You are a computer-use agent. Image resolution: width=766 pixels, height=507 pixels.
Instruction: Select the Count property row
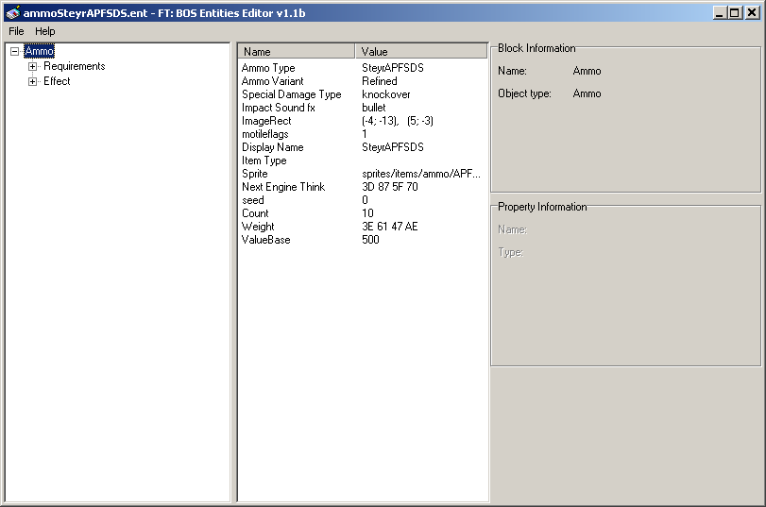363,213
